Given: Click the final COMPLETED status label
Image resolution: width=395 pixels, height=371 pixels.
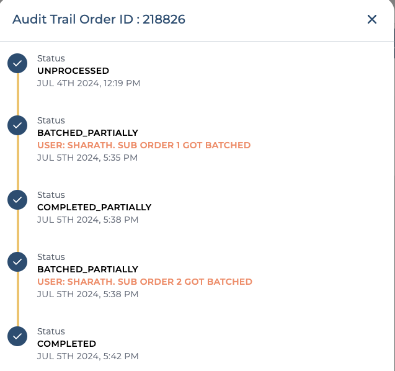Looking at the screenshot, I should [66, 344].
